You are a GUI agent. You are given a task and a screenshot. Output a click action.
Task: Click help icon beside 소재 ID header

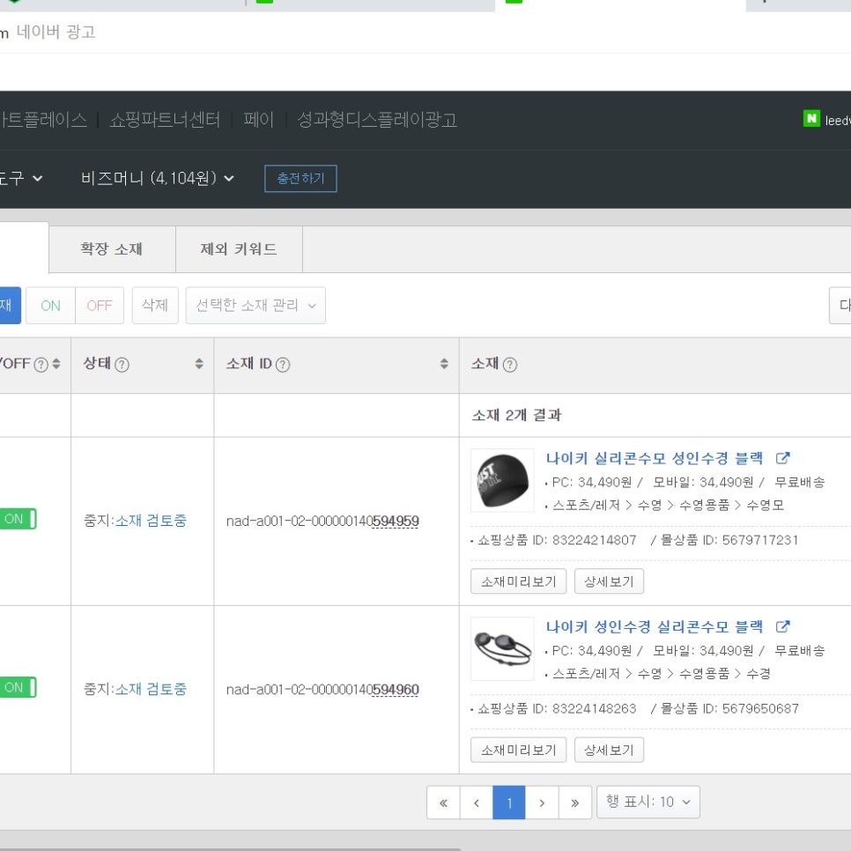click(x=283, y=365)
